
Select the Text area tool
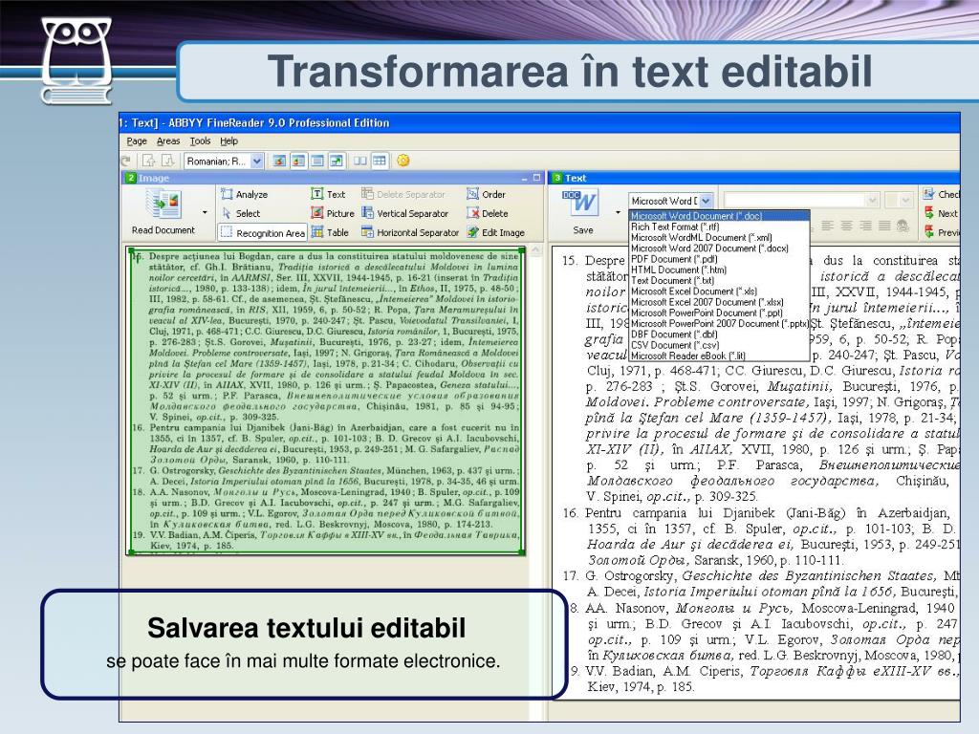[x=328, y=195]
